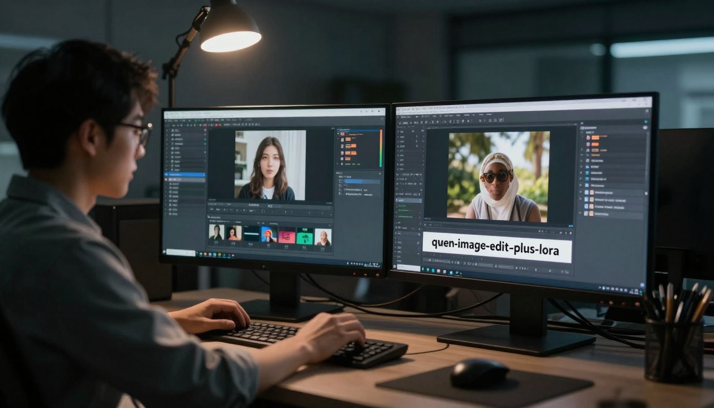Select the green thumbnail in the left monitor strip

[304, 236]
